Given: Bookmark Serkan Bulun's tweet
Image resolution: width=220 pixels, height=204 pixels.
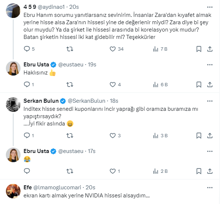Looking at the screenshot, I should 198,135.
